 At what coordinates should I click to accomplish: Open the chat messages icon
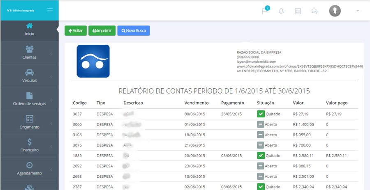coord(314,11)
